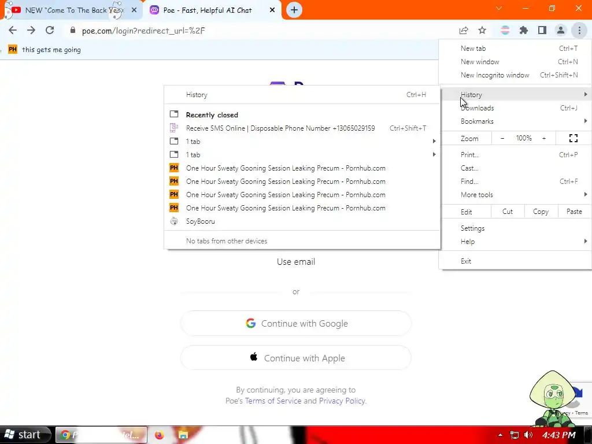The width and height of the screenshot is (592, 444).
Task: Click the striped extension icon in toolbar
Action: [505, 31]
